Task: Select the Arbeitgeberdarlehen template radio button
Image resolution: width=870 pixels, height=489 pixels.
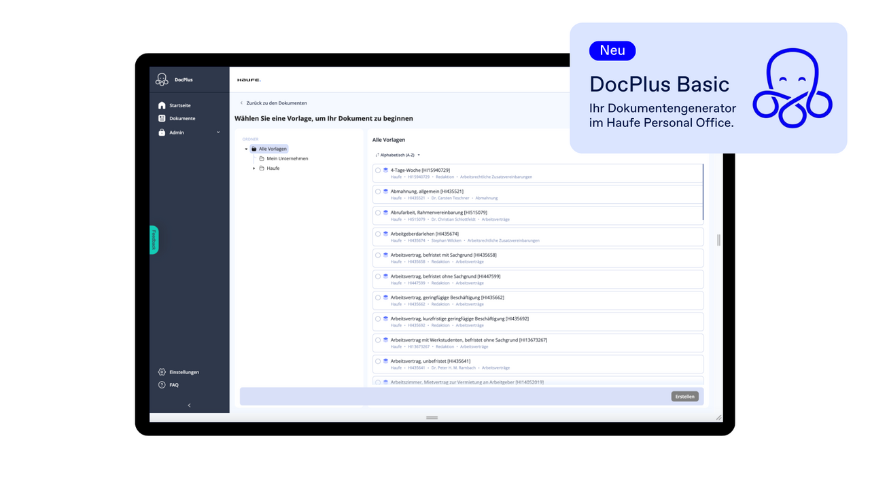Action: pyautogui.click(x=378, y=233)
